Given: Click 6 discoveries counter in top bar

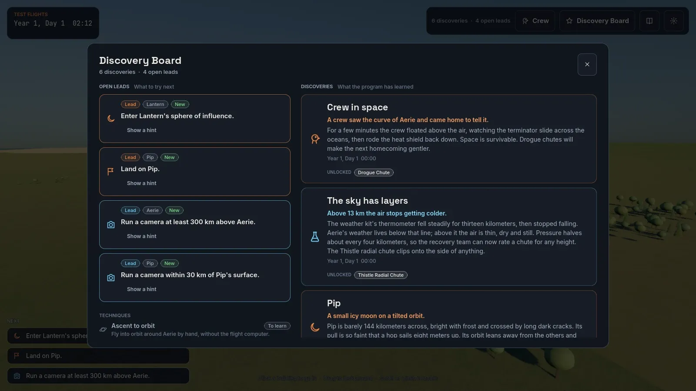Looking at the screenshot, I should pyautogui.click(x=449, y=21).
